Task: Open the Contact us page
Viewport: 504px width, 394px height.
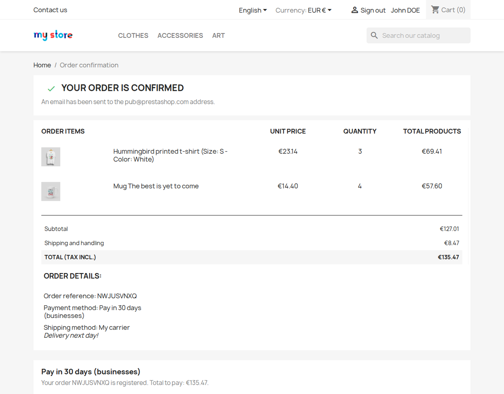Action: (50, 10)
